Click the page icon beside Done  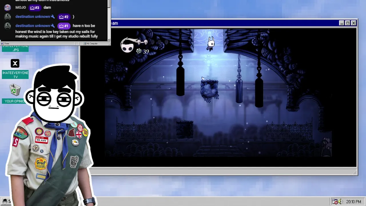pyautogui.click(x=2, y=43)
